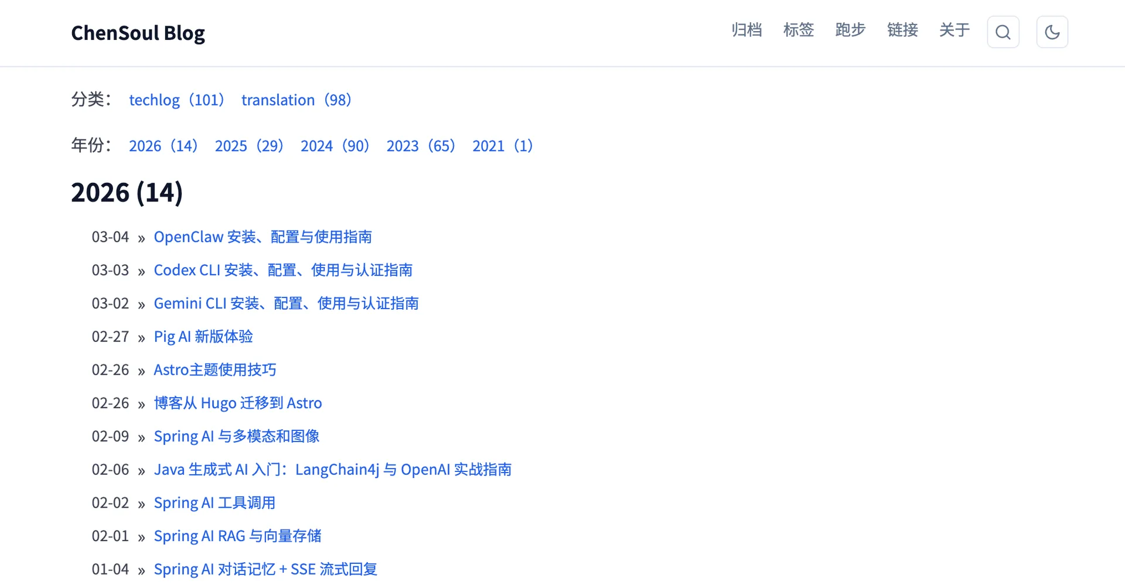Toggle dark mode with the moon icon
This screenshot has height=585, width=1125.
click(x=1052, y=32)
